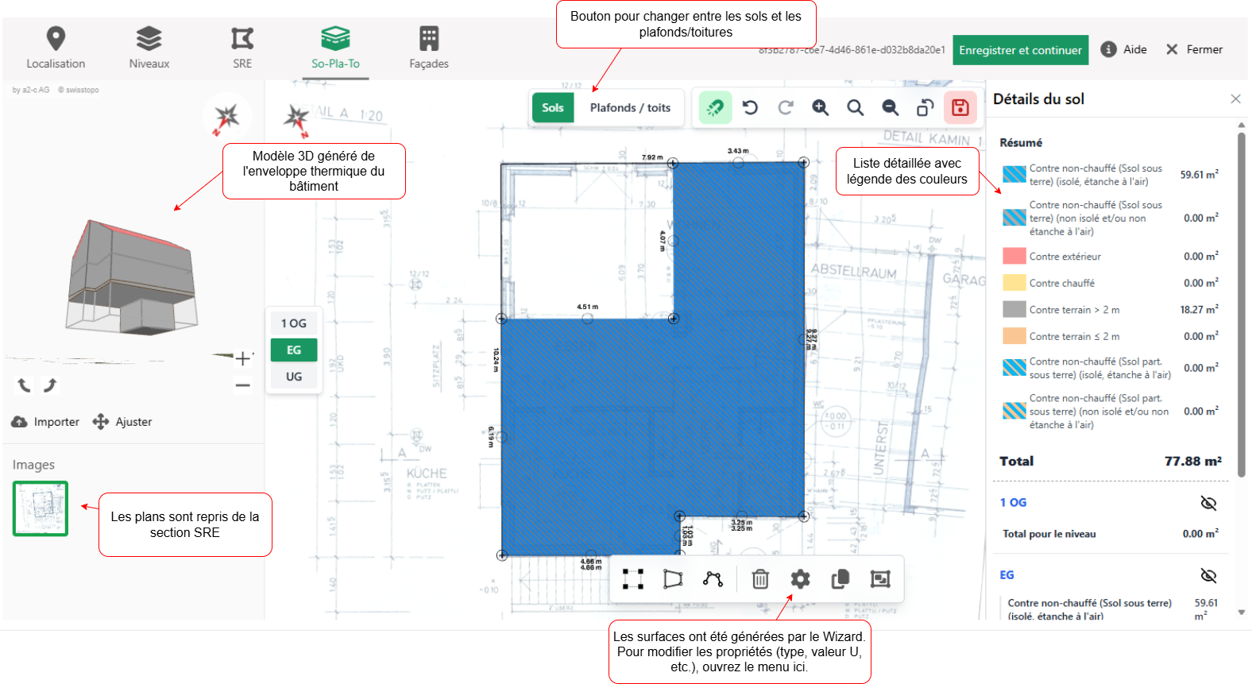Click the rotate plan icon
Screen dimensions: 1252x684
pyautogui.click(x=925, y=107)
